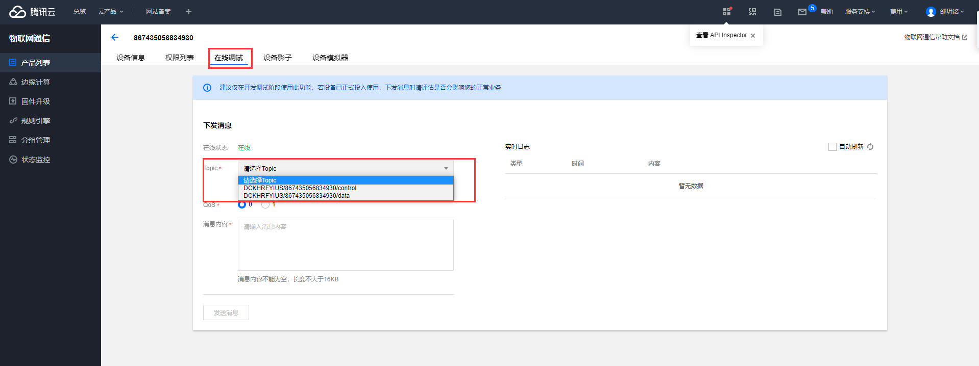Switch to the 在线调试 tab
Image resolution: width=979 pixels, height=366 pixels.
click(229, 58)
